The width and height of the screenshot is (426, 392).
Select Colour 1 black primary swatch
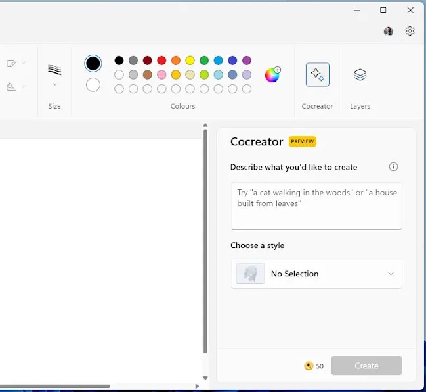click(x=93, y=63)
